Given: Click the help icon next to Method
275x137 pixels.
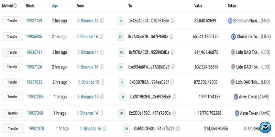Looking at the screenshot, I should pos(15,6).
